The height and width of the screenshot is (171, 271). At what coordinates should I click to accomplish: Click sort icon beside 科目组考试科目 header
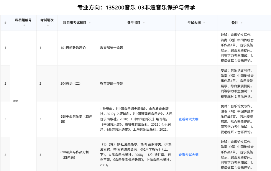pos(90,23)
